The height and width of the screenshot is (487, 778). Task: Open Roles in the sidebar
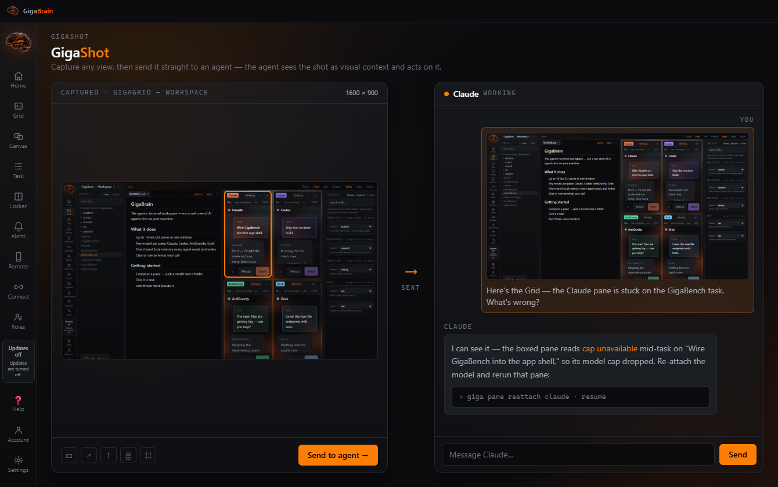[18, 321]
